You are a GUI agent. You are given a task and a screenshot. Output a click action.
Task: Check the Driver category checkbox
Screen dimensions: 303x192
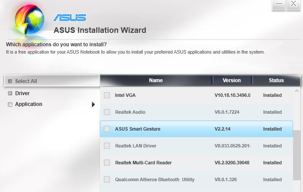(10, 93)
